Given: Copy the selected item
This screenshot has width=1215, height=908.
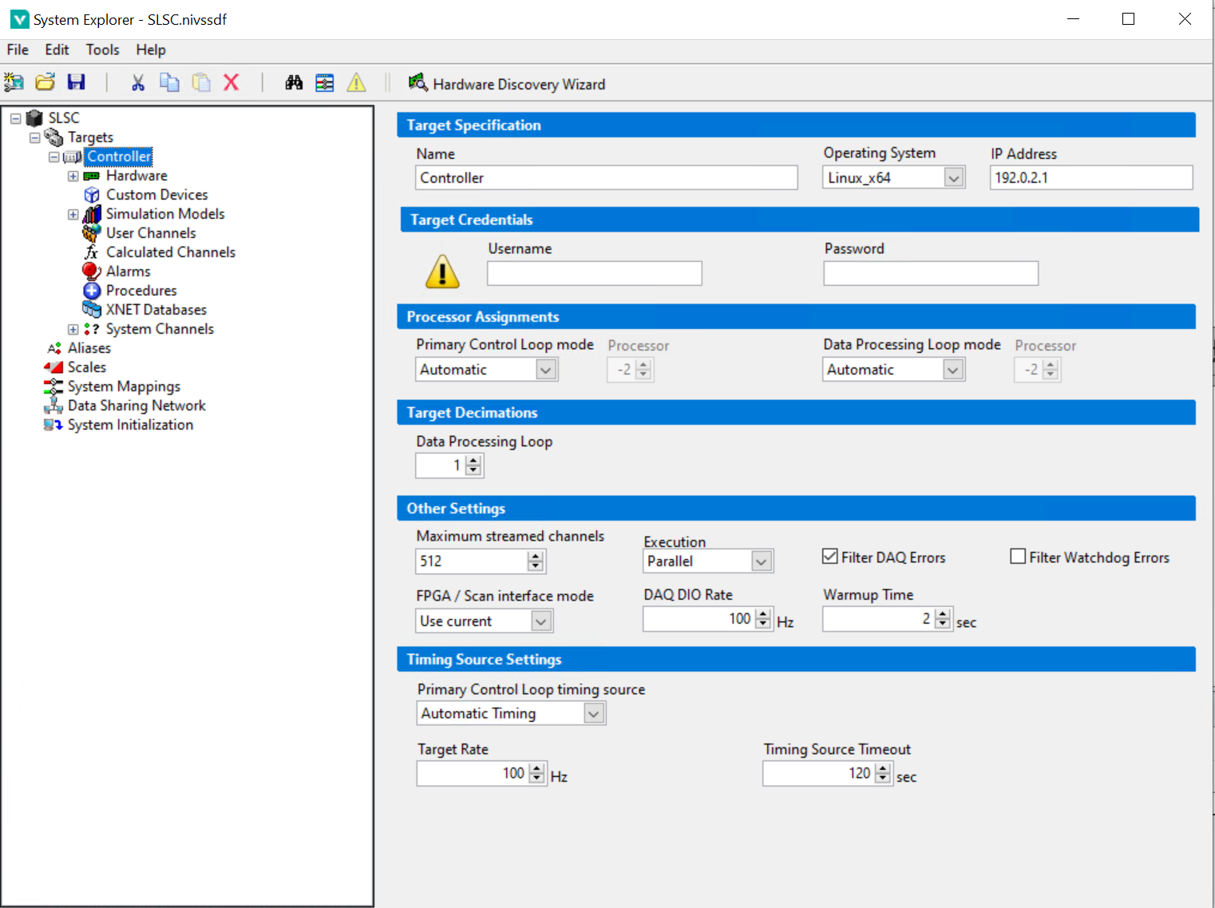Looking at the screenshot, I should [x=169, y=82].
